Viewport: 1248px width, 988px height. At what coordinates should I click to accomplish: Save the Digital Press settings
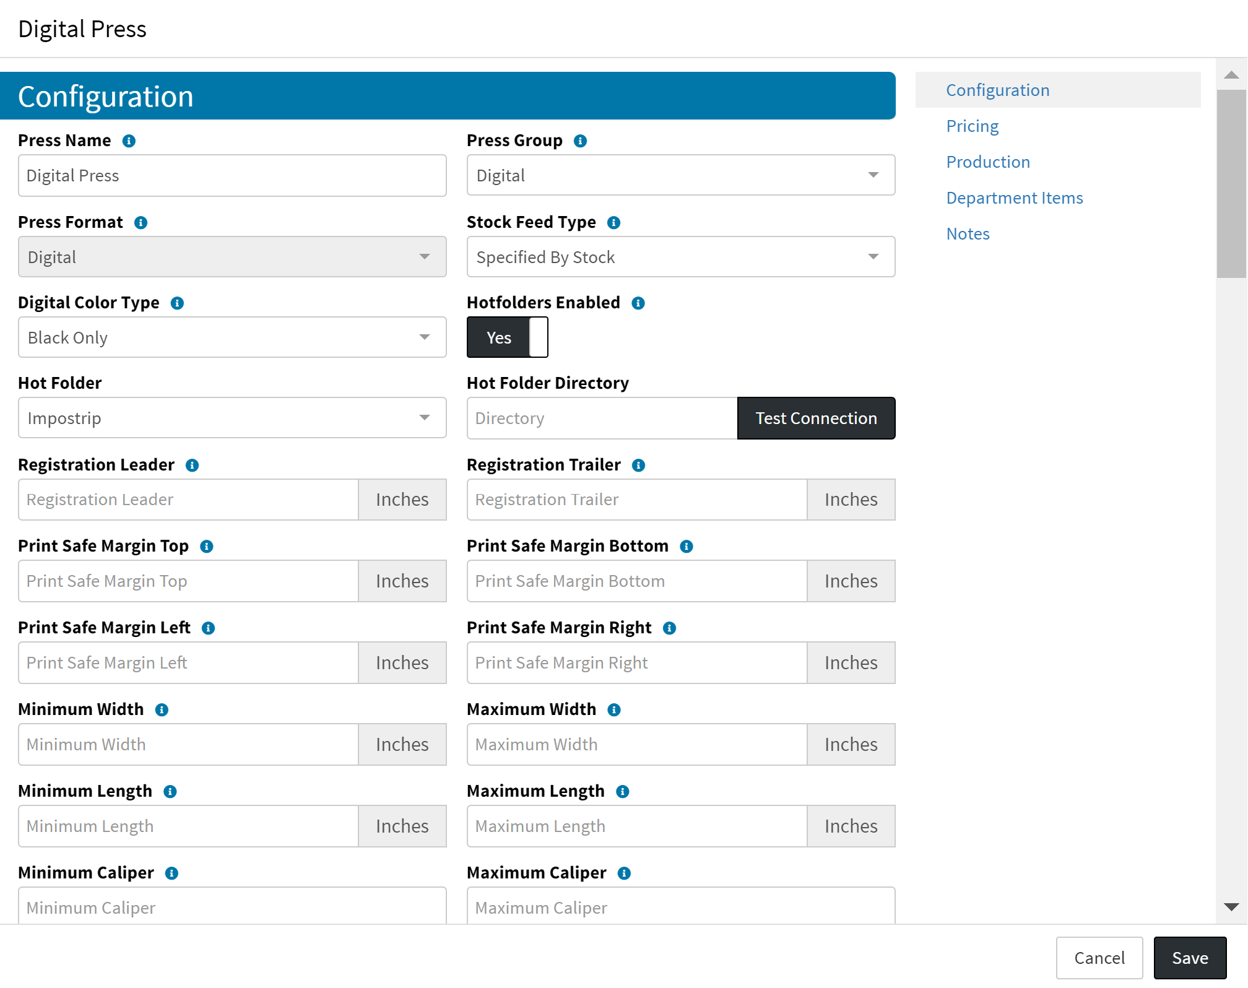[x=1189, y=958]
